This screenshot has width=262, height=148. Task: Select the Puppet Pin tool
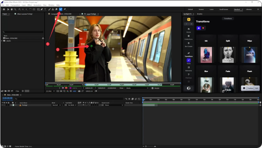coord(65,9)
